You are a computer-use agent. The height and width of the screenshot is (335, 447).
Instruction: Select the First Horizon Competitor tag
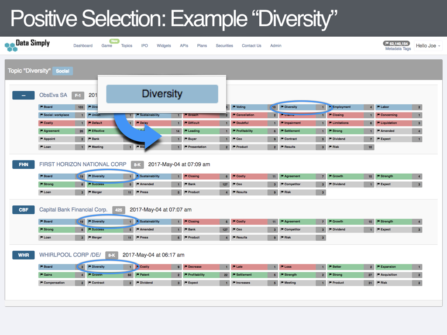(x=302, y=185)
